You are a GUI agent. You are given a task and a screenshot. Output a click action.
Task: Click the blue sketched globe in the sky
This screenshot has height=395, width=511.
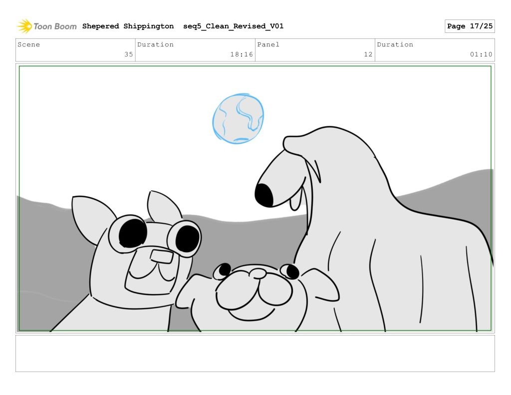(238, 119)
